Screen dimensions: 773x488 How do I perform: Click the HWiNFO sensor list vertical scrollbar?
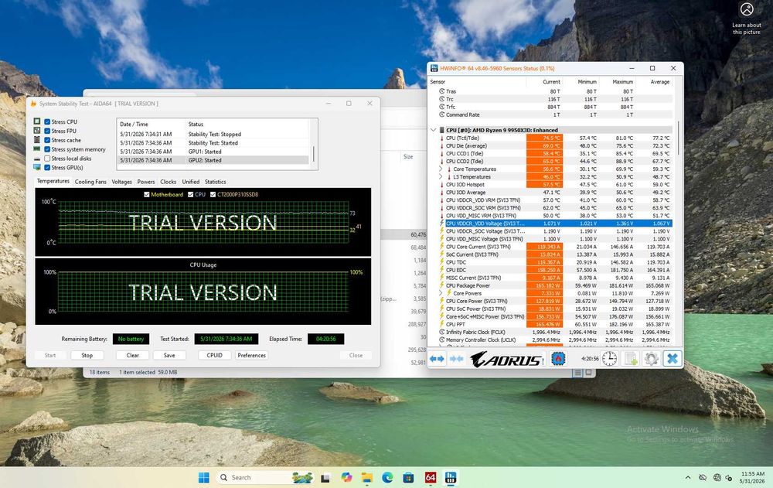pos(679,138)
